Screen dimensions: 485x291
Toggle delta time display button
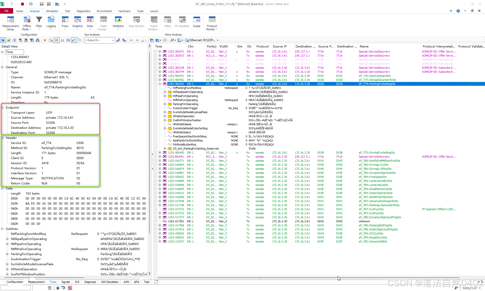click(x=62, y=40)
